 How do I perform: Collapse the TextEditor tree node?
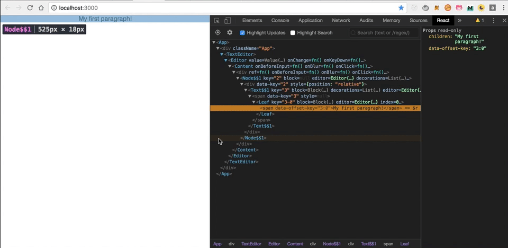coord(222,55)
